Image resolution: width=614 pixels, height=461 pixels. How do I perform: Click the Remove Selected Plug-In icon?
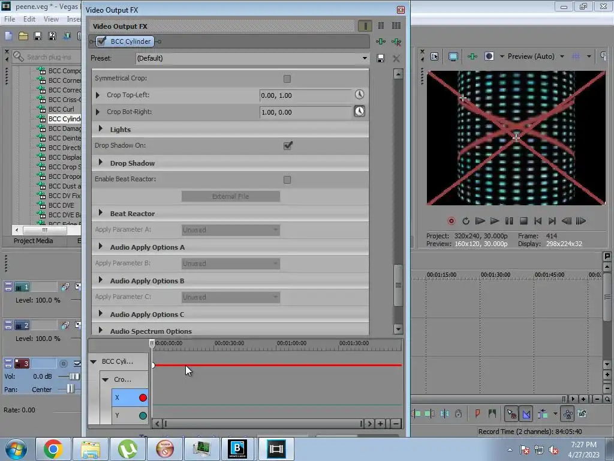396,41
